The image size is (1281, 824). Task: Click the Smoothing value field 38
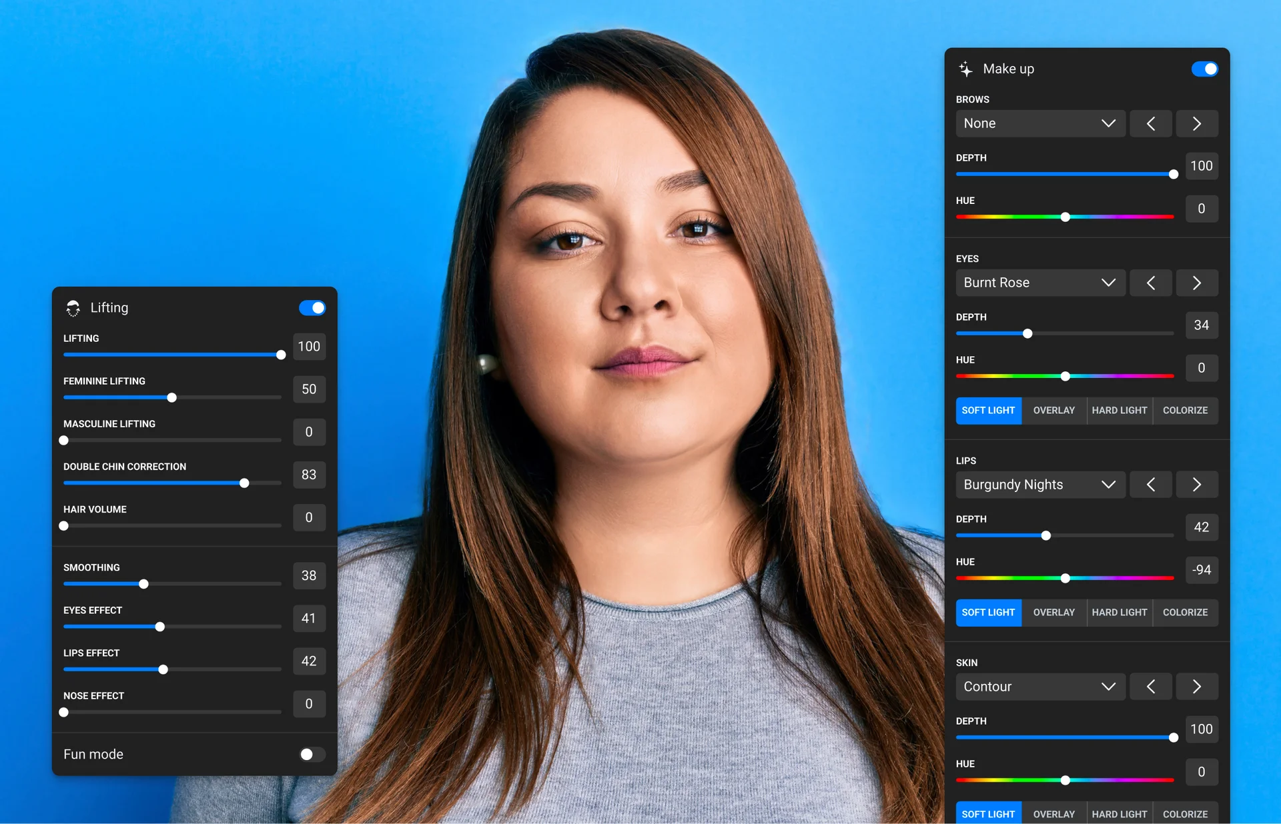click(310, 575)
